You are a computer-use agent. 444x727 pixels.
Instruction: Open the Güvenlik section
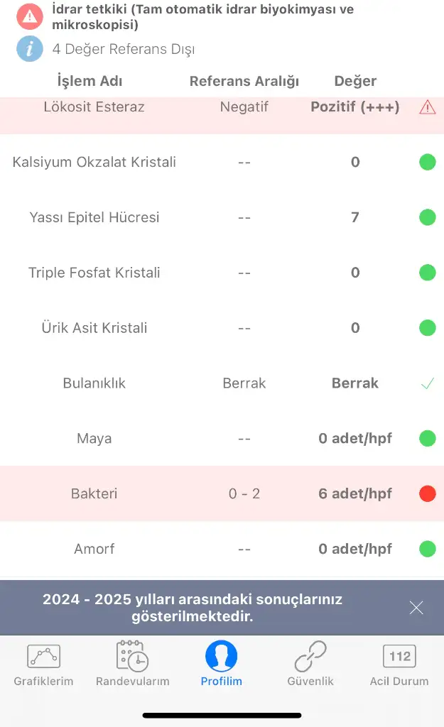[310, 665]
